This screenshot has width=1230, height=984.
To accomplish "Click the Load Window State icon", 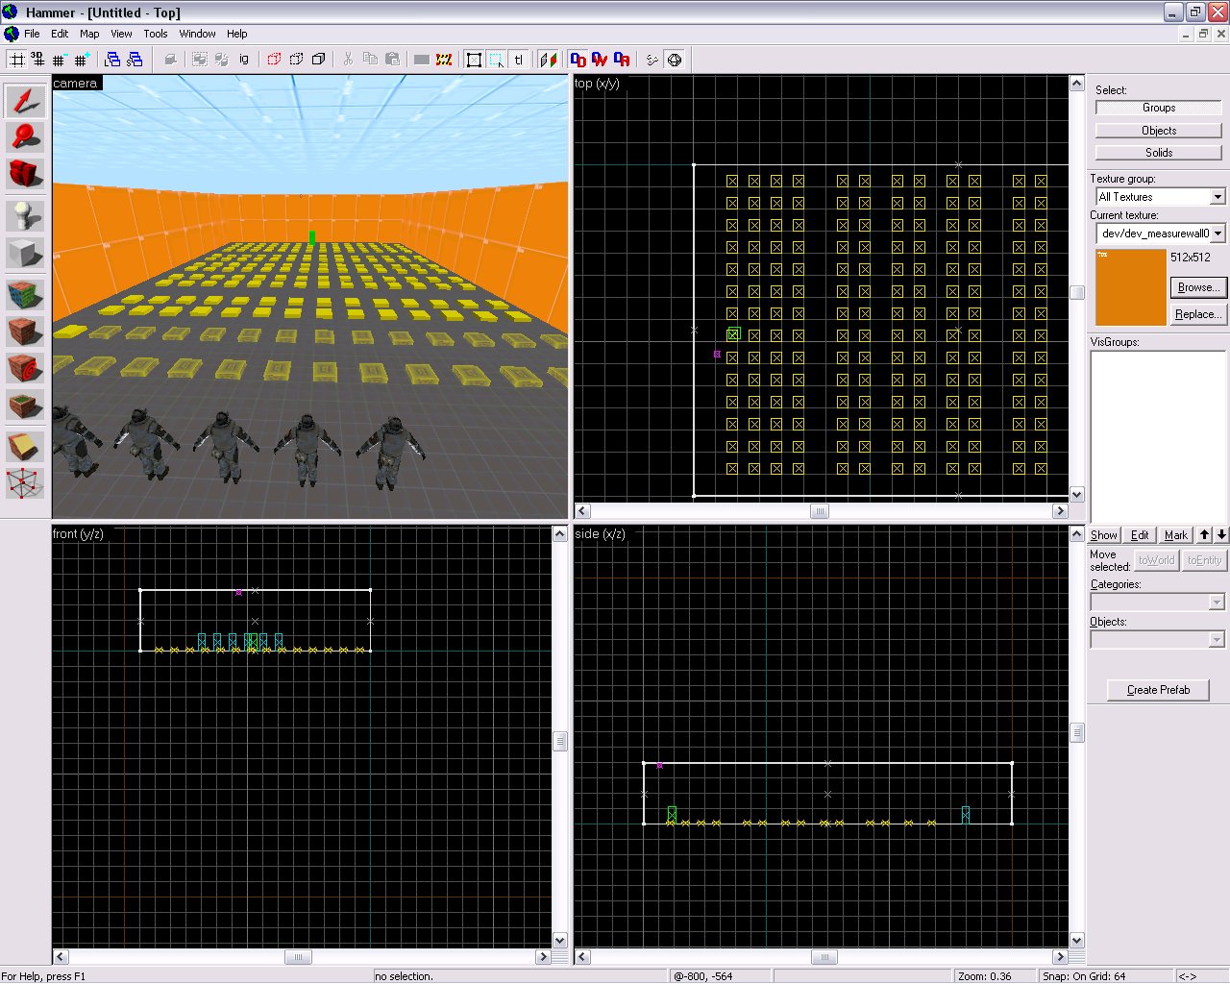I will tap(112, 60).
